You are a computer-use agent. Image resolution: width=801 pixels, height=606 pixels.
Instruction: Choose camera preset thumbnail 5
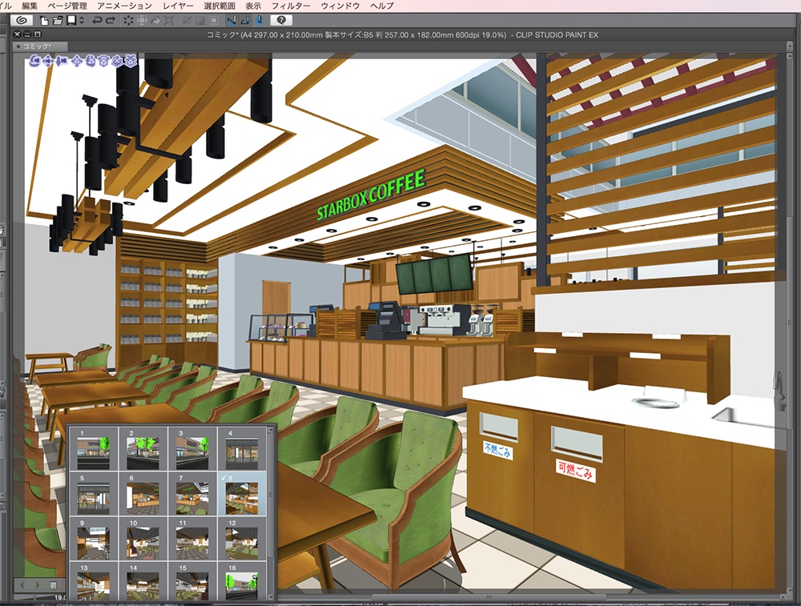[94, 494]
